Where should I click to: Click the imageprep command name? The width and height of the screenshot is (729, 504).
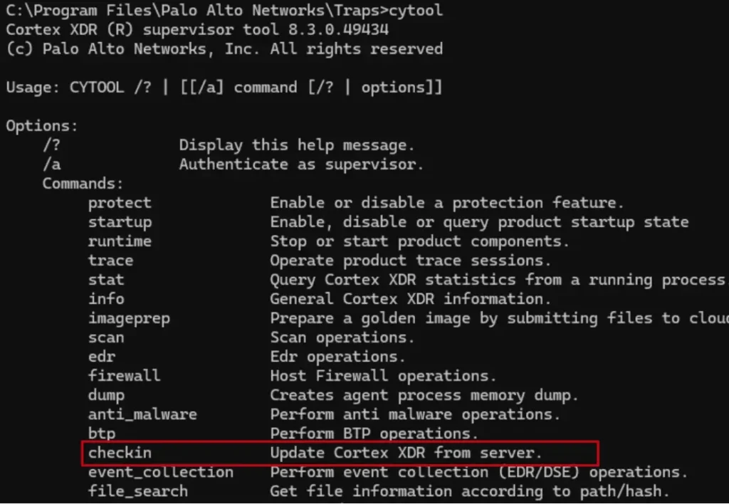pos(129,318)
